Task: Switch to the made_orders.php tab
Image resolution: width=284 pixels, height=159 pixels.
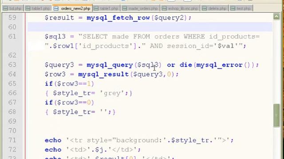Action: (x=140, y=8)
